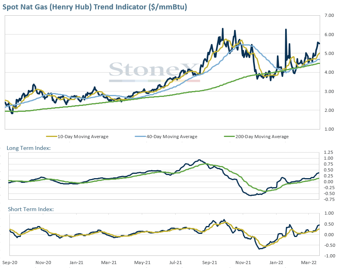Click the Short Term Index heading
337x268 pixels.
31,209
